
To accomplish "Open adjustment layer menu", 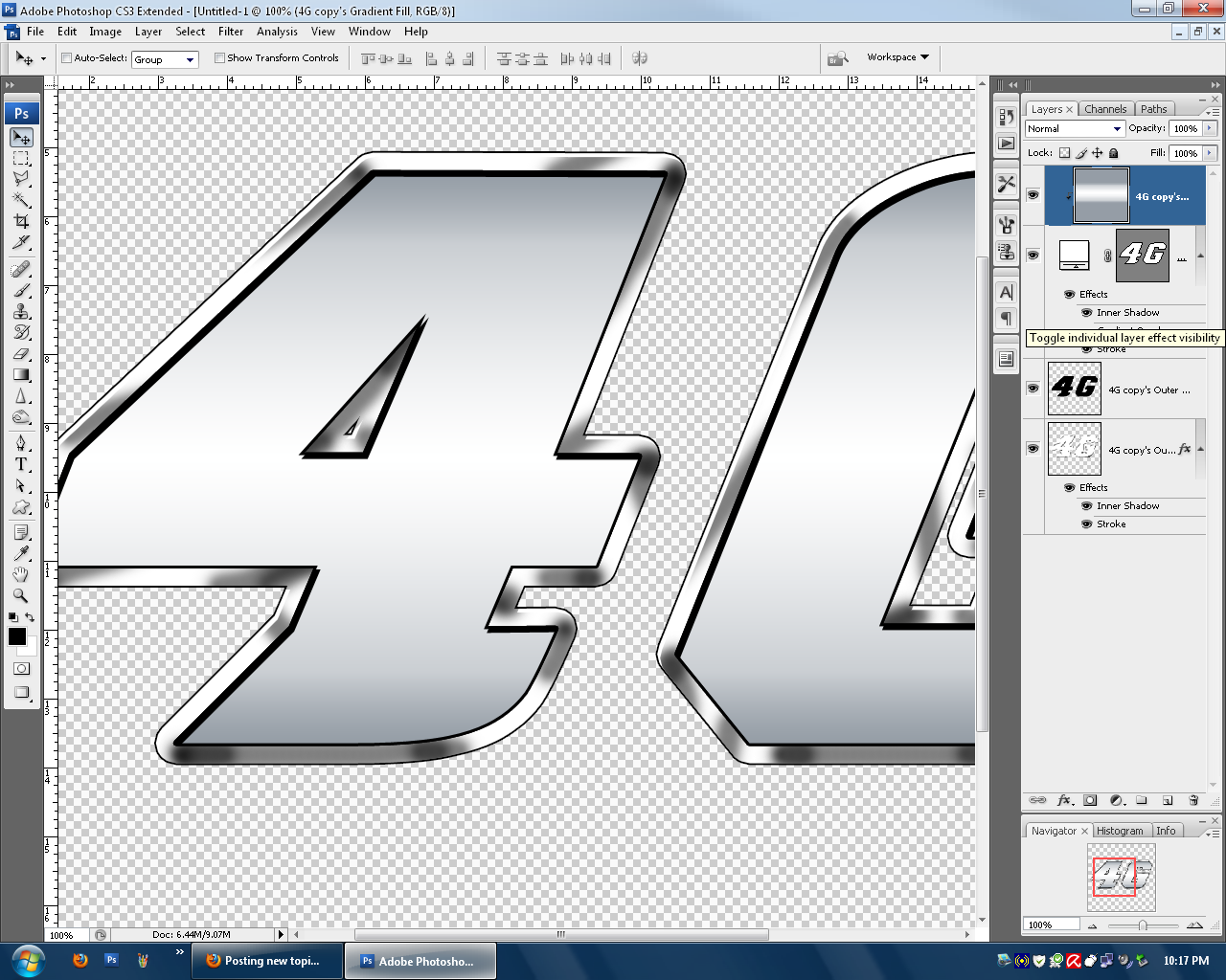I will coord(1116,800).
